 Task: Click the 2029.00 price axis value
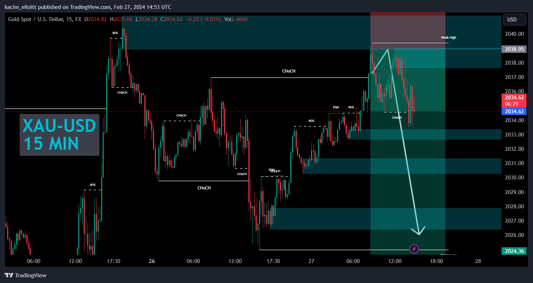[x=514, y=192]
